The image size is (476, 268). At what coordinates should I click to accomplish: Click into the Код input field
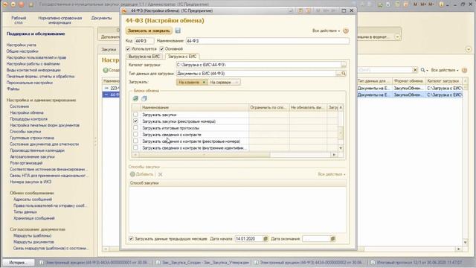144,41
